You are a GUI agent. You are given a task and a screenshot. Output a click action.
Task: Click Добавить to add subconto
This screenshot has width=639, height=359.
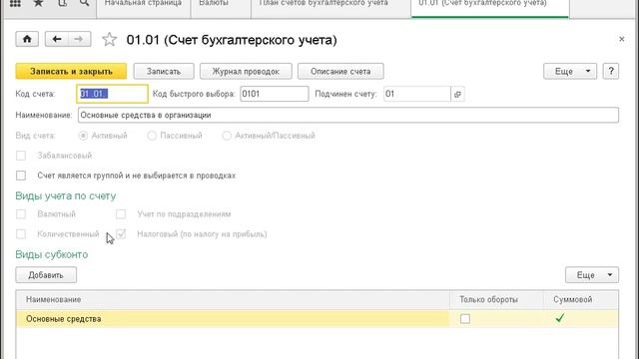click(46, 275)
